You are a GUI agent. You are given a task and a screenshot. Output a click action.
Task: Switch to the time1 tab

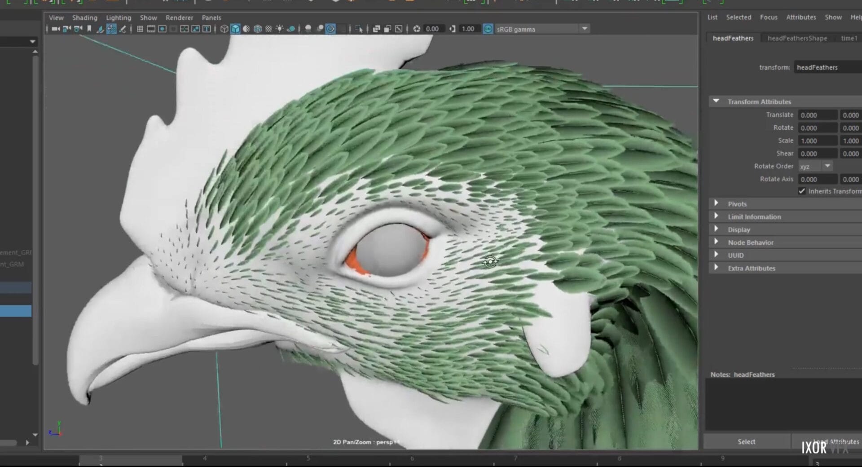849,38
